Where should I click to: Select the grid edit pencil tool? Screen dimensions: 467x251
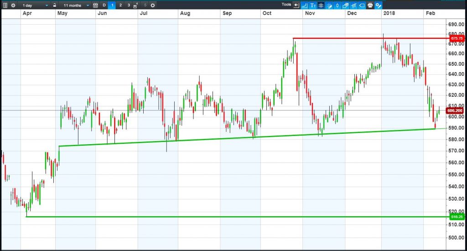click(329, 5)
